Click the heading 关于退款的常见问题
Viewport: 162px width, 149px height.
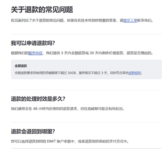42,10
